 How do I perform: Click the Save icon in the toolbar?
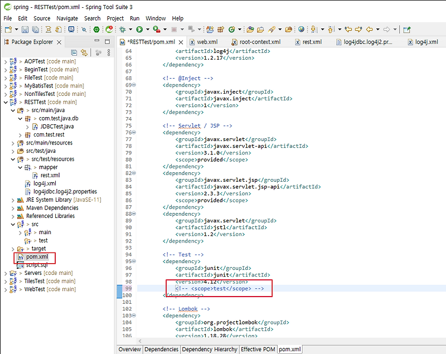25,28
